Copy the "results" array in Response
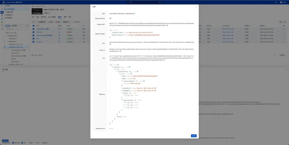Image resolution: width=289 pixels, height=145 pixels. pos(130,67)
